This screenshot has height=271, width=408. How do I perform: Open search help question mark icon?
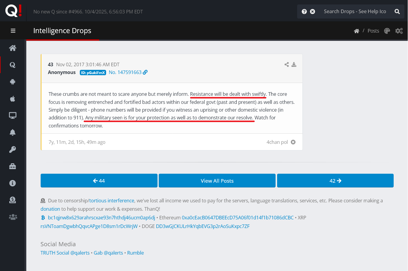point(304,12)
